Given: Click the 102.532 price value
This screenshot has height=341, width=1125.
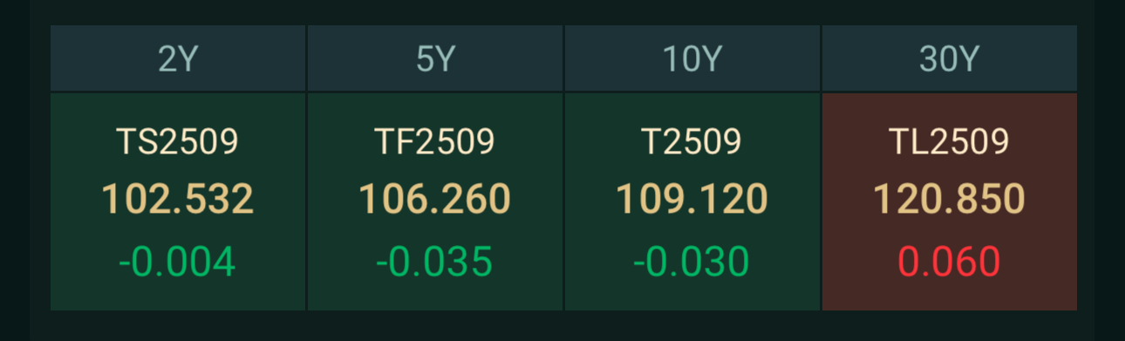Looking at the screenshot, I should [x=178, y=200].
